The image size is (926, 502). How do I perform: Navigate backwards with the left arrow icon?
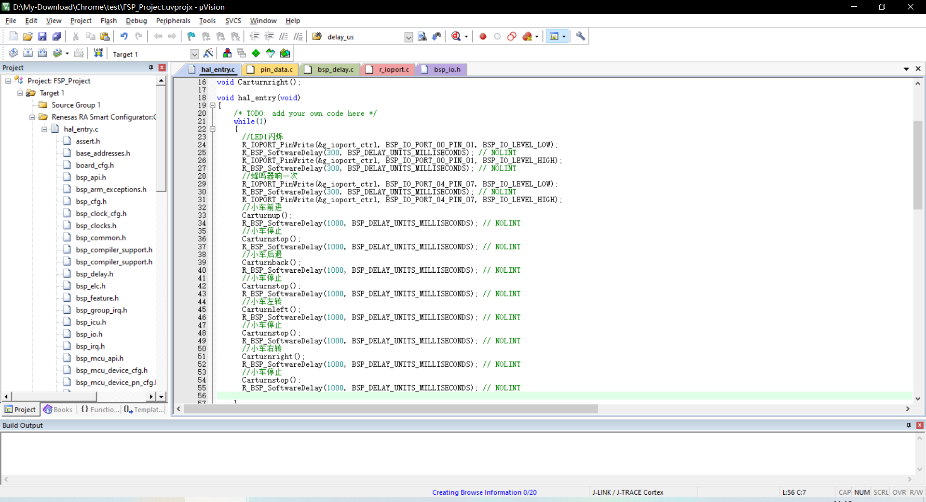coord(158,36)
